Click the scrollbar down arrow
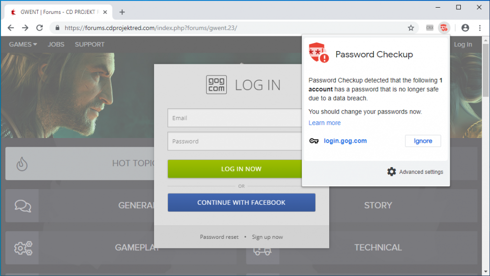Viewport: 490px width, 276px height. 486,272
